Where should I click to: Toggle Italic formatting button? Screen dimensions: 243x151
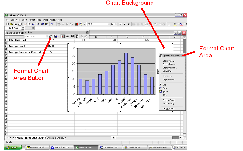coord(125,24)
